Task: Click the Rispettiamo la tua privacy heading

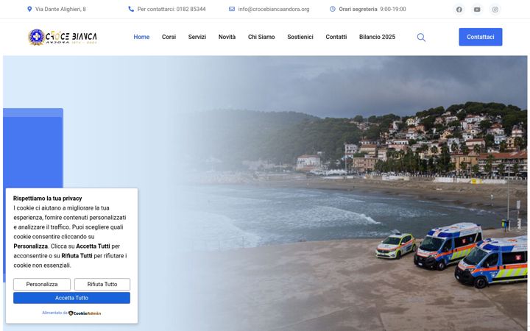Action: [x=48, y=199]
